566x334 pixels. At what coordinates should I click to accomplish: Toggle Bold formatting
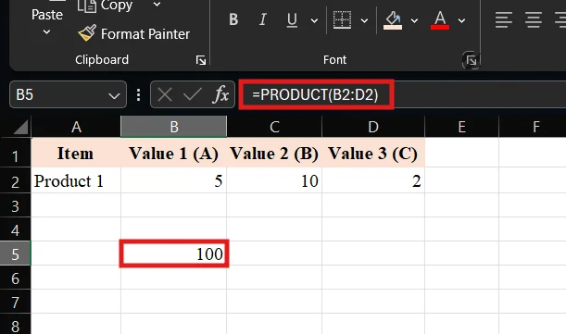pyautogui.click(x=233, y=19)
